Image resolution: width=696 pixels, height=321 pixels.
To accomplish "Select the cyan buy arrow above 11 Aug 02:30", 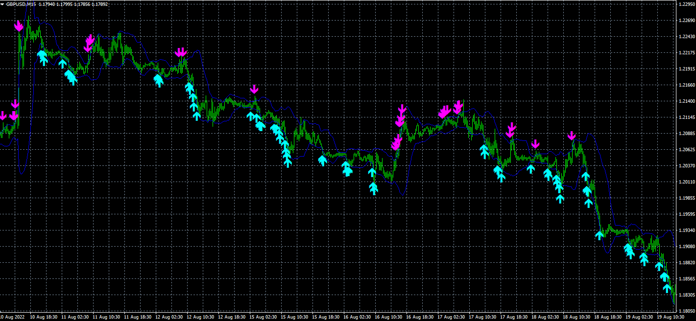I will click(x=62, y=63).
